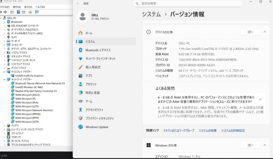Select システム in Settings sidebar
Image resolution: width=273 pixels, height=159 pixels.
click(106, 41)
